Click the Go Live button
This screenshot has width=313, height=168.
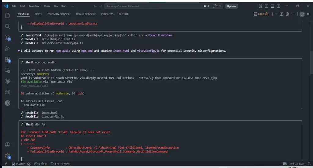point(297,164)
